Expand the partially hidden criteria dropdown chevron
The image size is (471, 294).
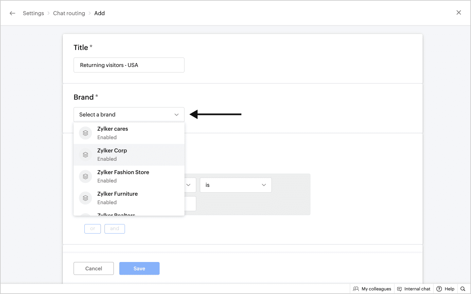(x=188, y=185)
